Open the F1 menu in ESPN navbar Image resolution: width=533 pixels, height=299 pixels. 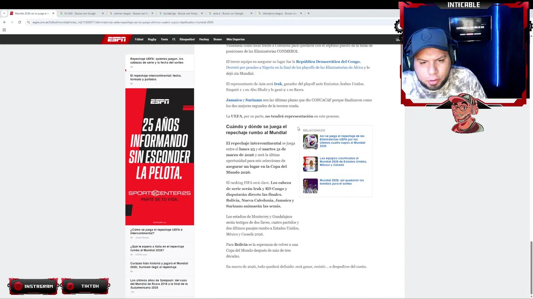point(174,39)
